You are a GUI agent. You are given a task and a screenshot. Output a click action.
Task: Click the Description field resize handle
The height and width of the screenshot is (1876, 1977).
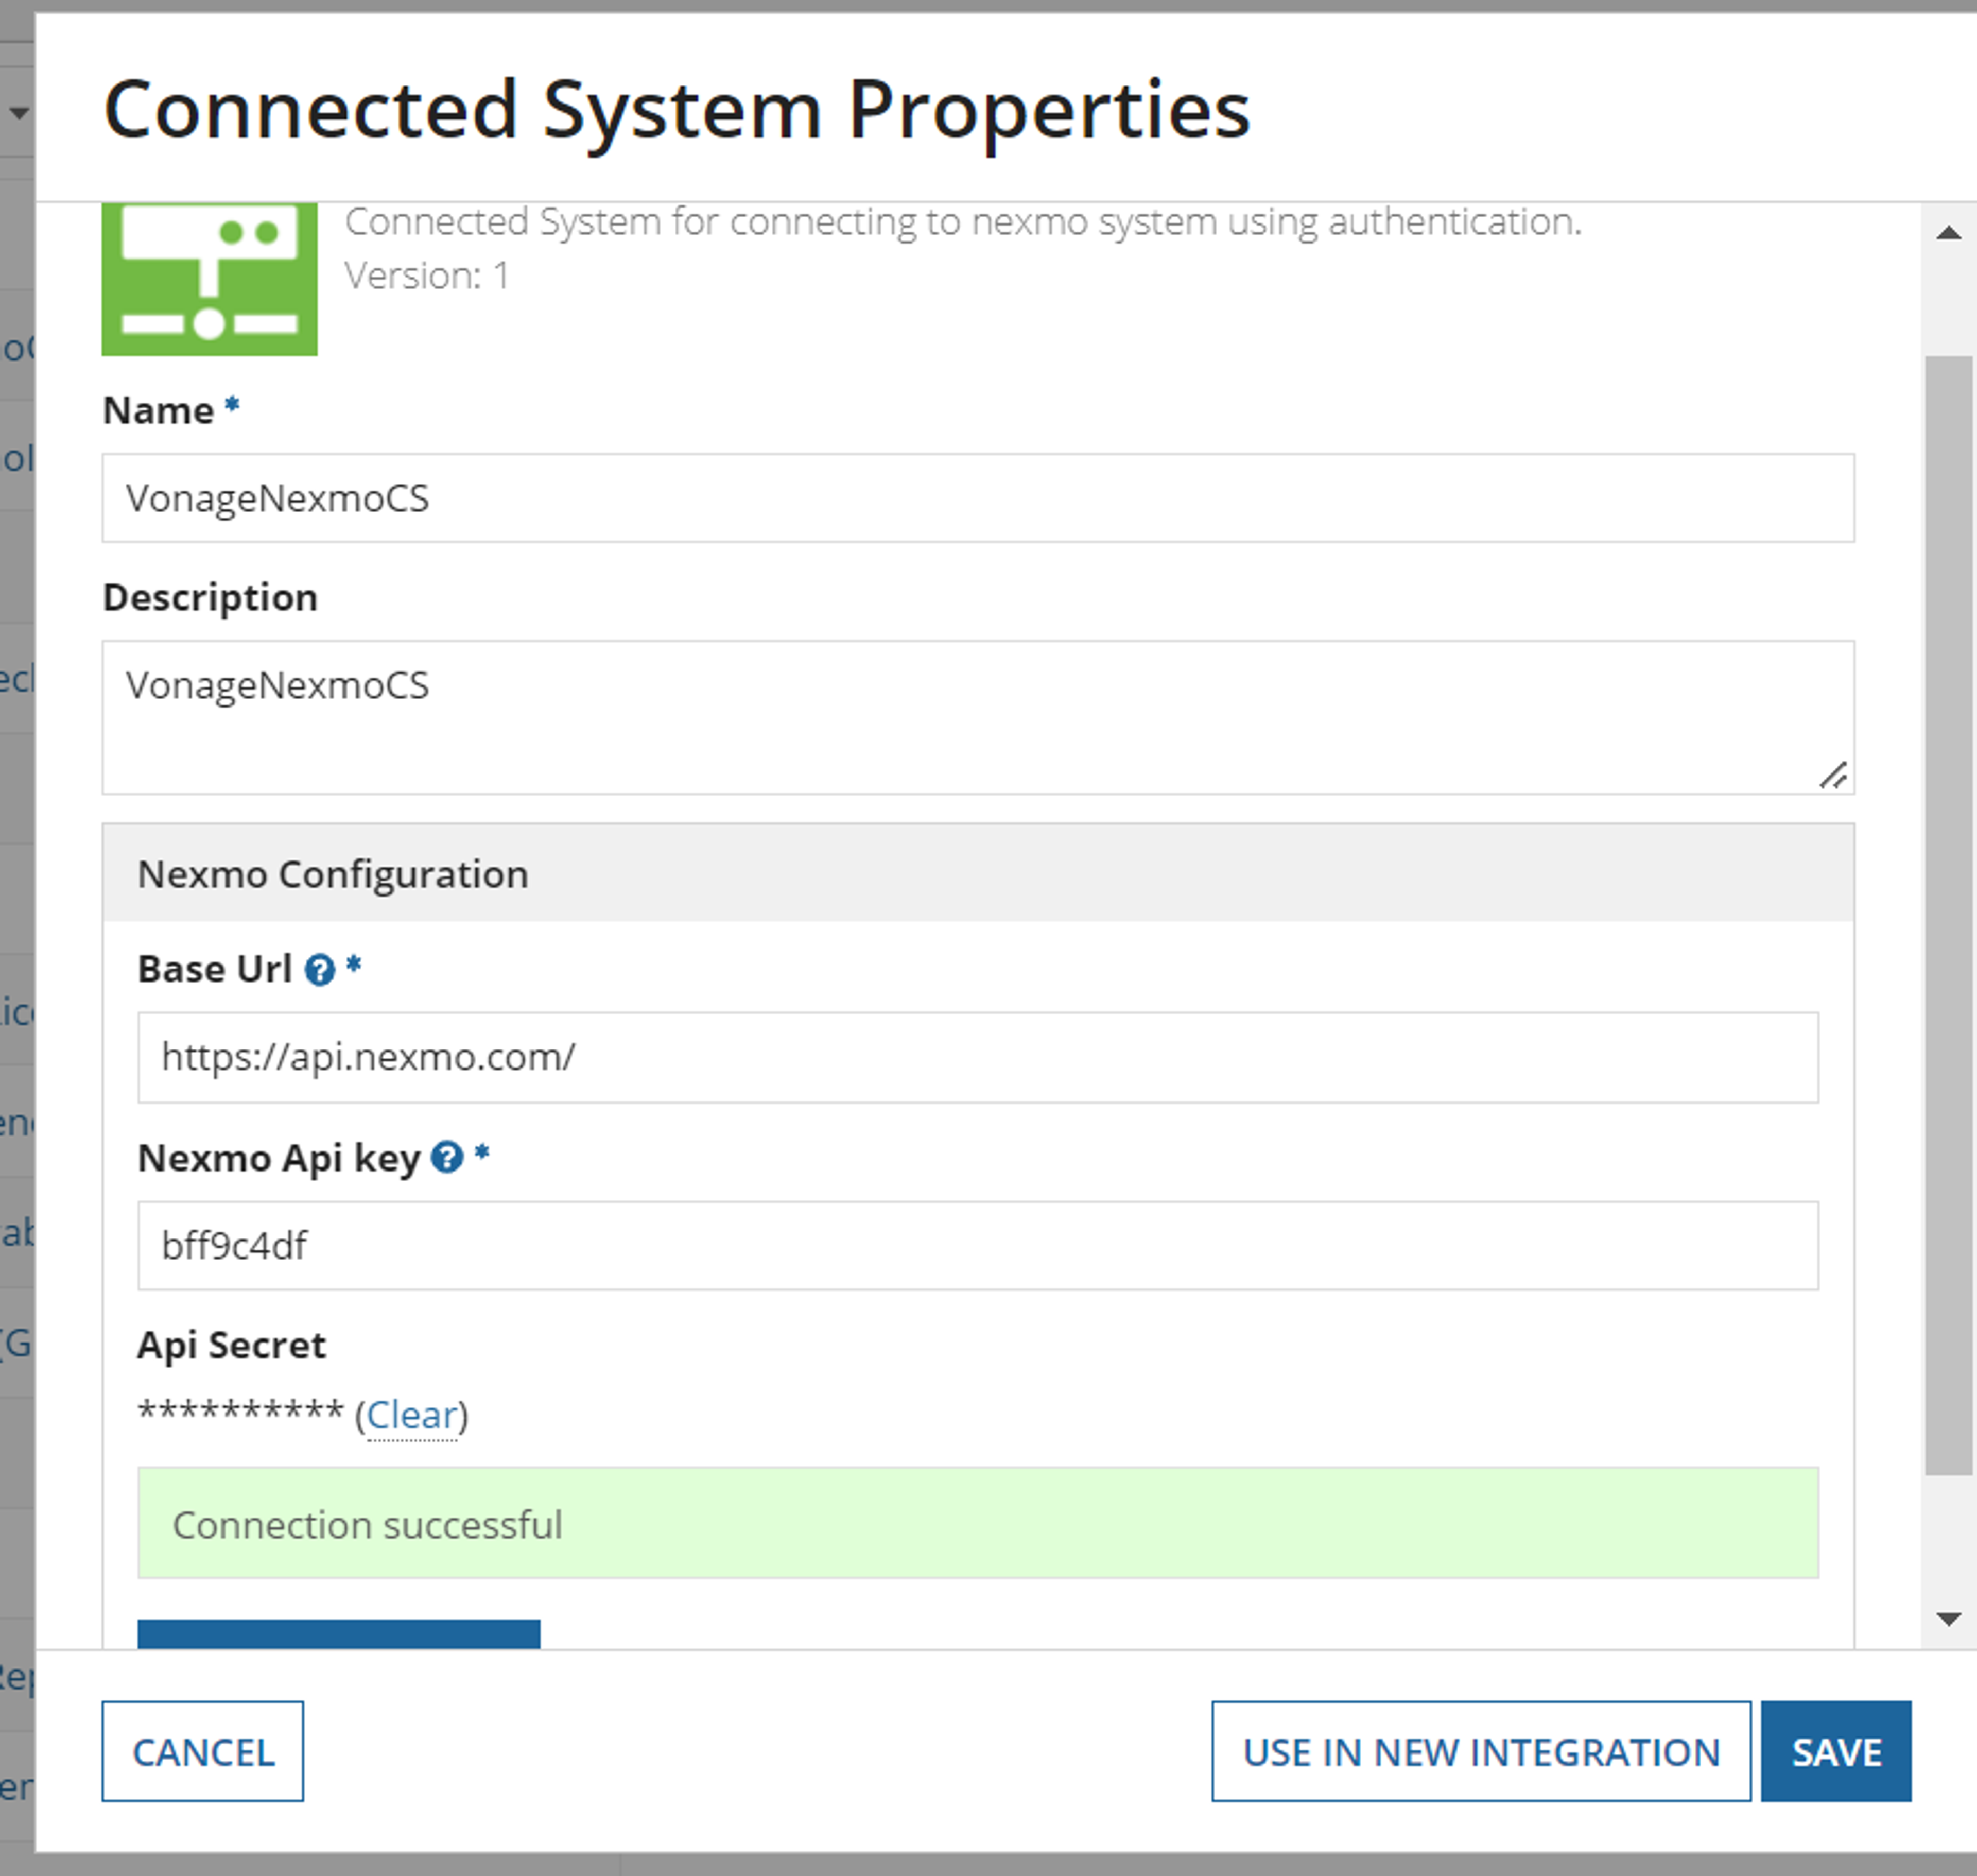pos(1832,775)
